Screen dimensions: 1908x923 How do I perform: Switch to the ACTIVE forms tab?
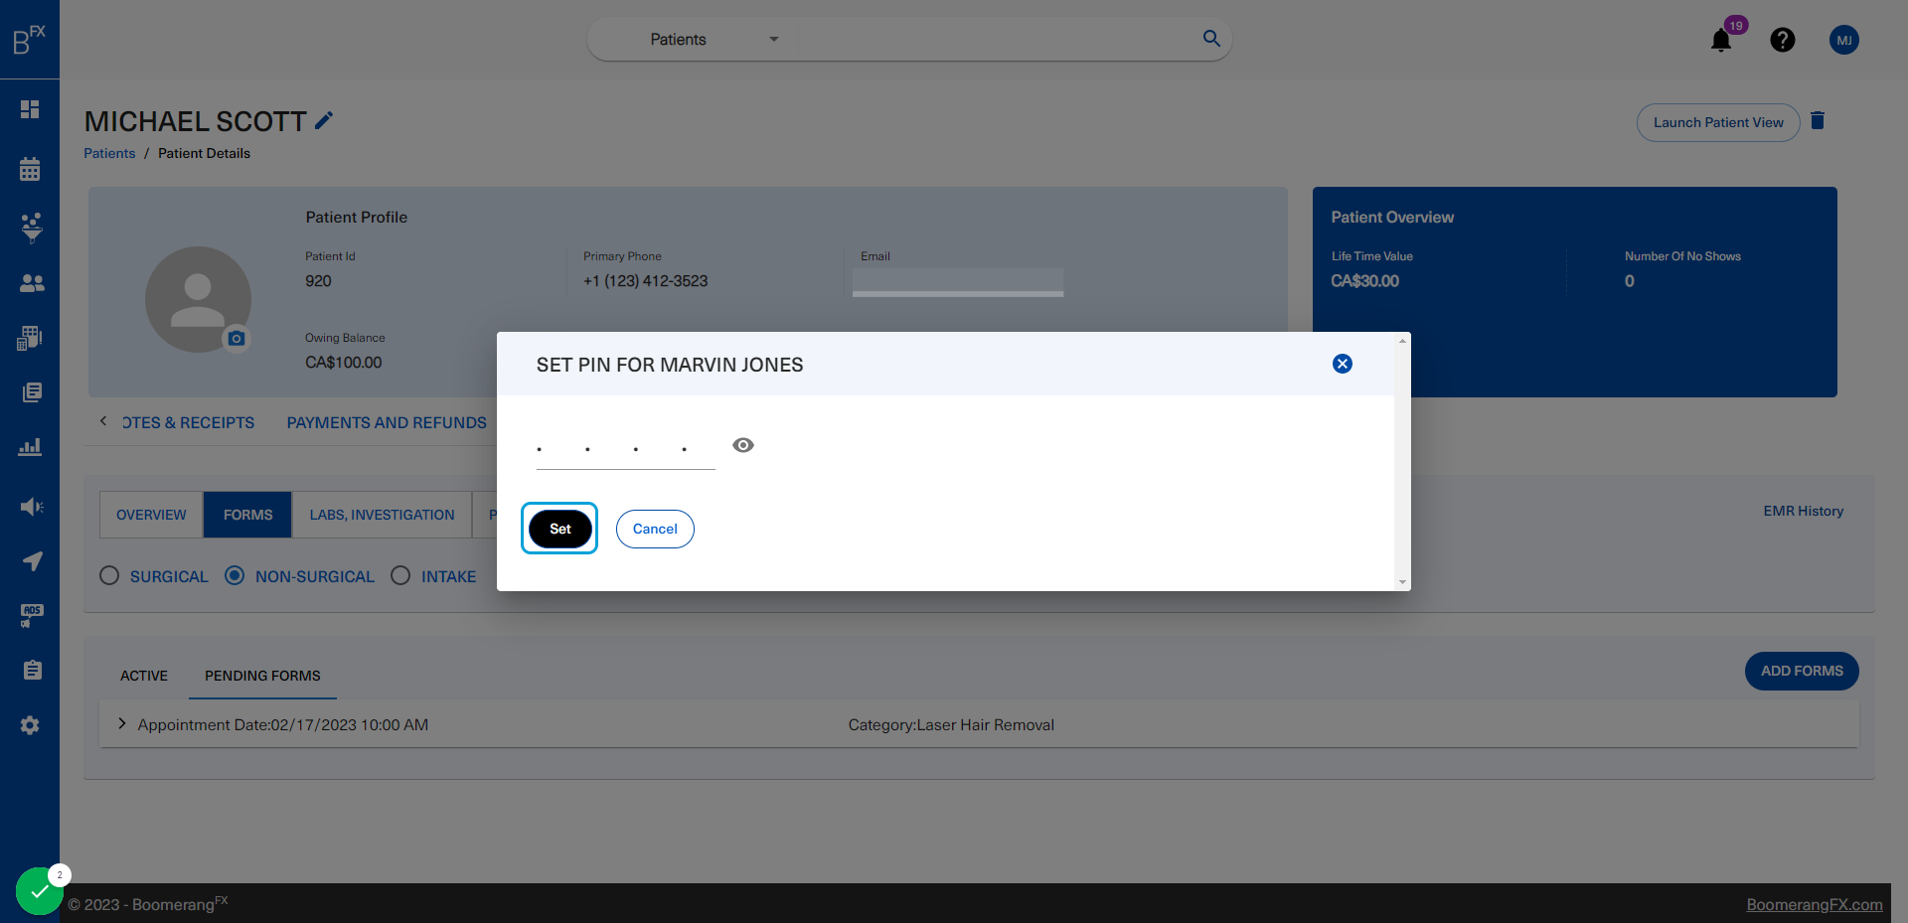(x=144, y=676)
